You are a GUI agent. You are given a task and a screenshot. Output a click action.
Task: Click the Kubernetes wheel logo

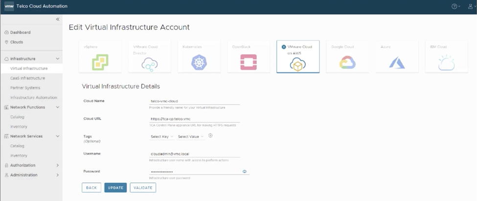click(199, 63)
